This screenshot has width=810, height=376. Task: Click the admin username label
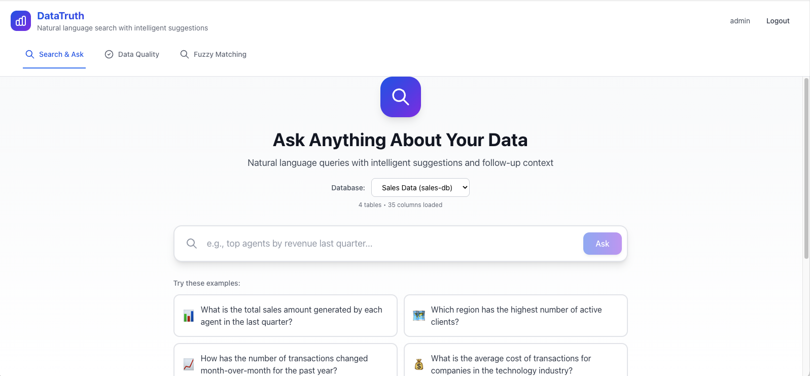(740, 21)
